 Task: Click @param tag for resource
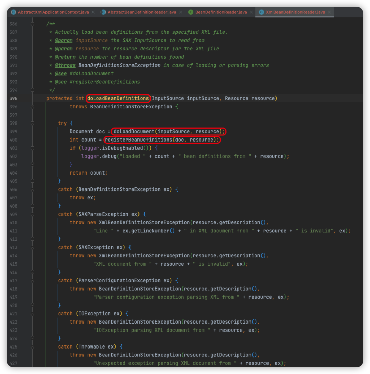tap(64, 49)
